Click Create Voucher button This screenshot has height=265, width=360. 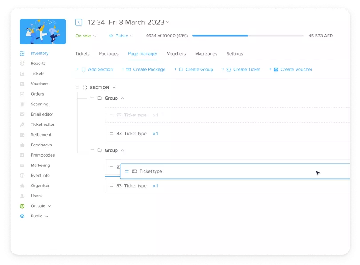click(x=293, y=69)
